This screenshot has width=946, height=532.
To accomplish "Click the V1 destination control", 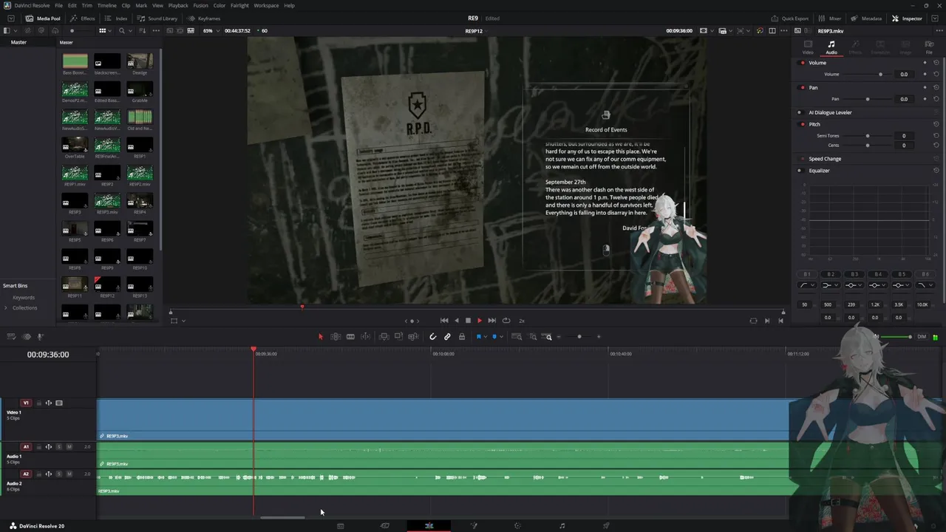I will point(26,403).
